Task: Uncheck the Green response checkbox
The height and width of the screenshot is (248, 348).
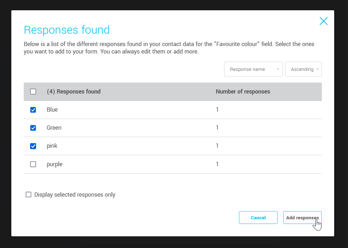Action: pyautogui.click(x=33, y=128)
